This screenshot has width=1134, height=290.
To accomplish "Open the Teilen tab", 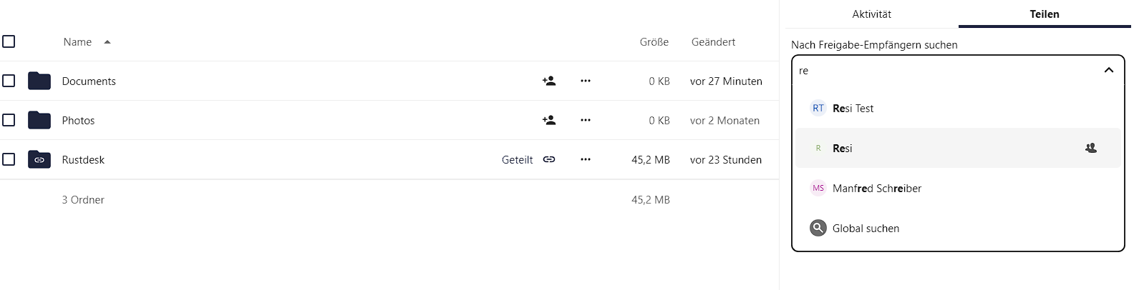I will 1045,14.
